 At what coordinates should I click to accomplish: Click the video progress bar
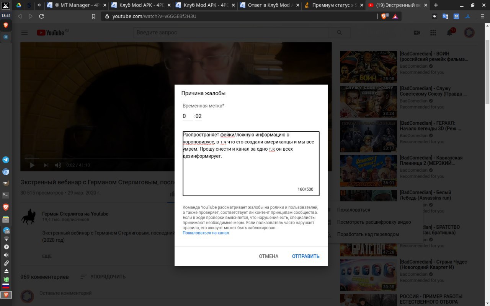coord(176,158)
